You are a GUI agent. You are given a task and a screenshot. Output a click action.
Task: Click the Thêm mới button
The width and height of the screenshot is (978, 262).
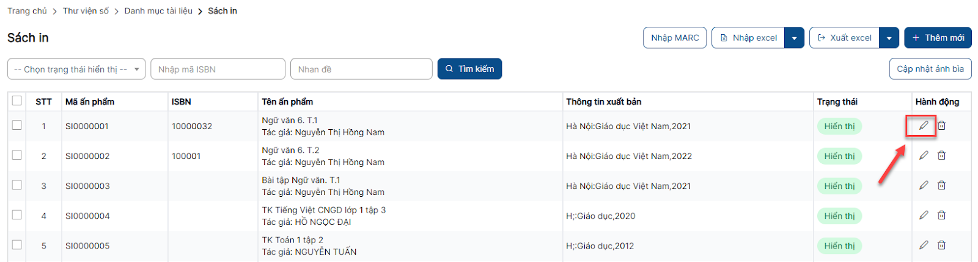(938, 38)
